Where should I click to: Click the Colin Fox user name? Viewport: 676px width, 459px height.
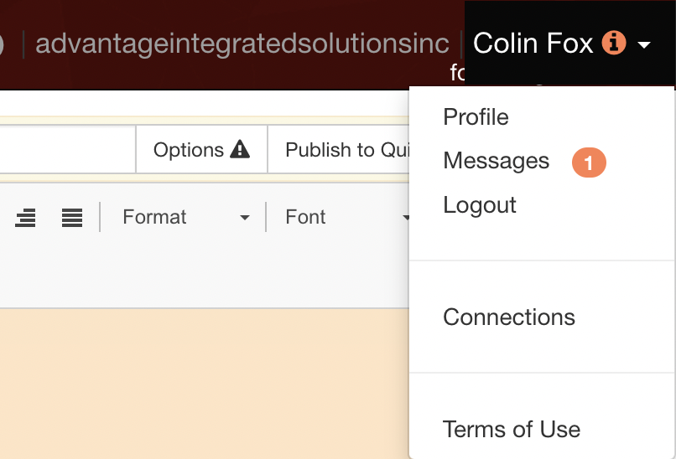pos(533,44)
